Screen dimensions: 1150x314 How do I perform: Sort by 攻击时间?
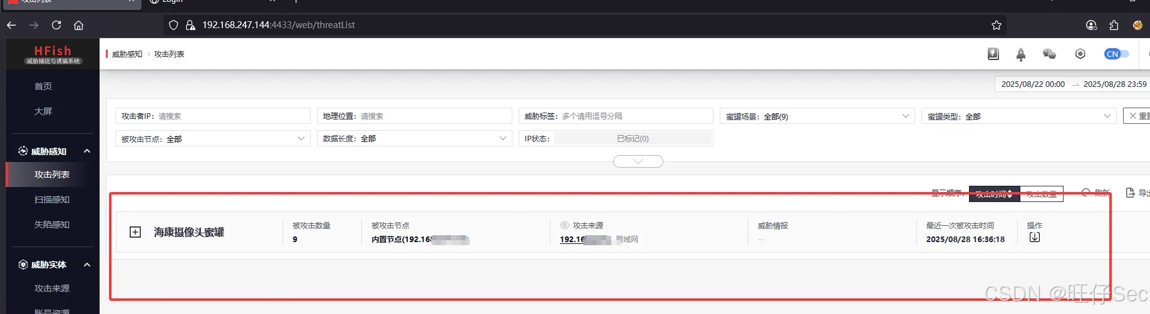coord(994,194)
